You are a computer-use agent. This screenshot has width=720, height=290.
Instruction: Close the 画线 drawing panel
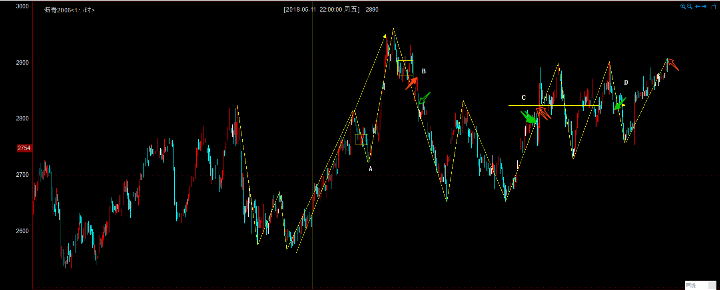[x=712, y=285]
